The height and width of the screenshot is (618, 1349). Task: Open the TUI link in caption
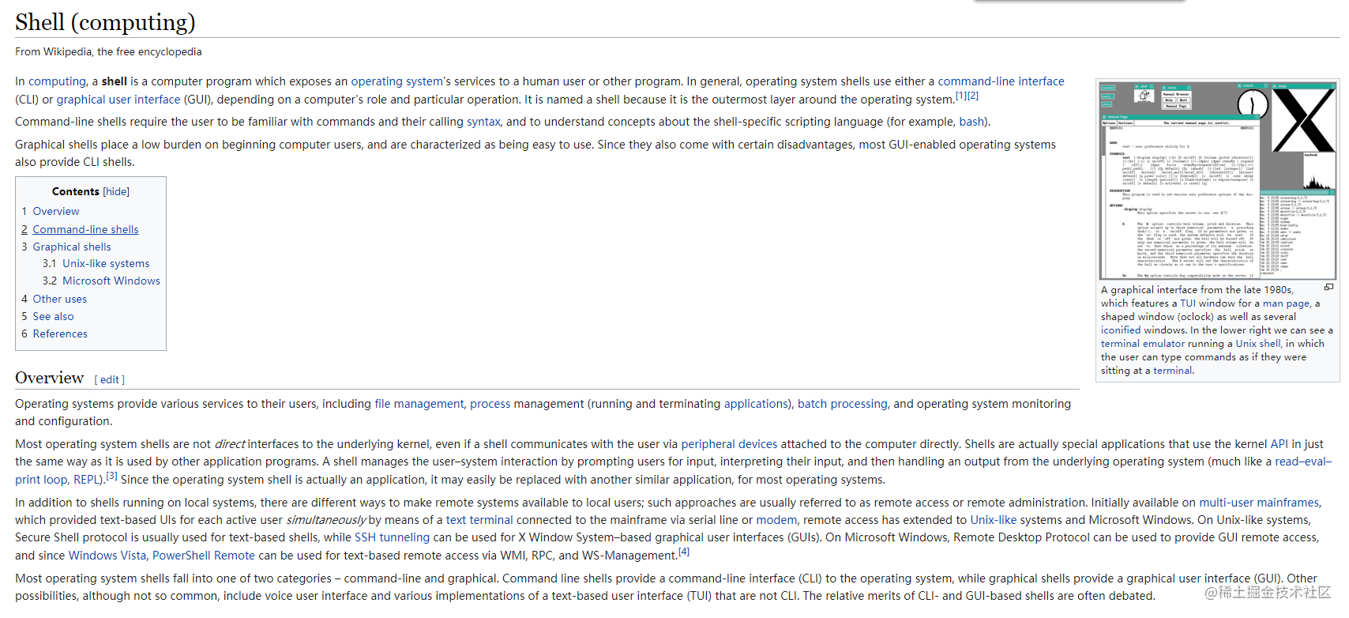click(1188, 303)
